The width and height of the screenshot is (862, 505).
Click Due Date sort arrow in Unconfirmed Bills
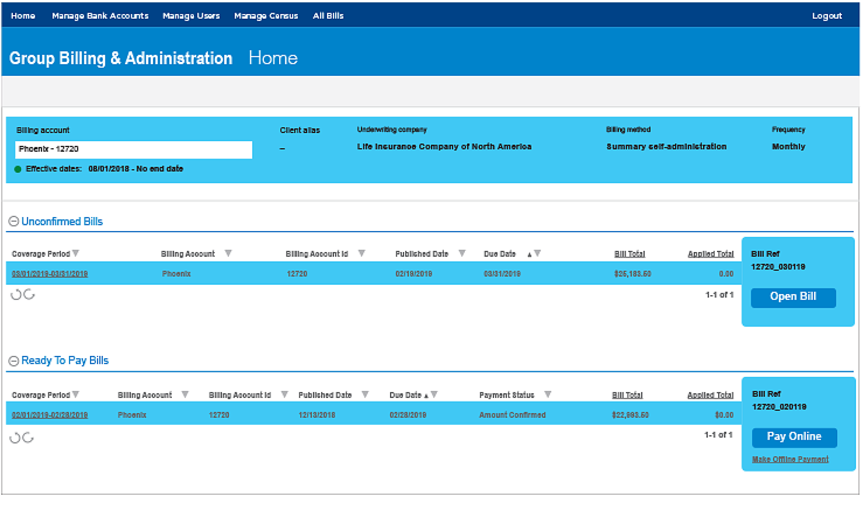point(529,254)
